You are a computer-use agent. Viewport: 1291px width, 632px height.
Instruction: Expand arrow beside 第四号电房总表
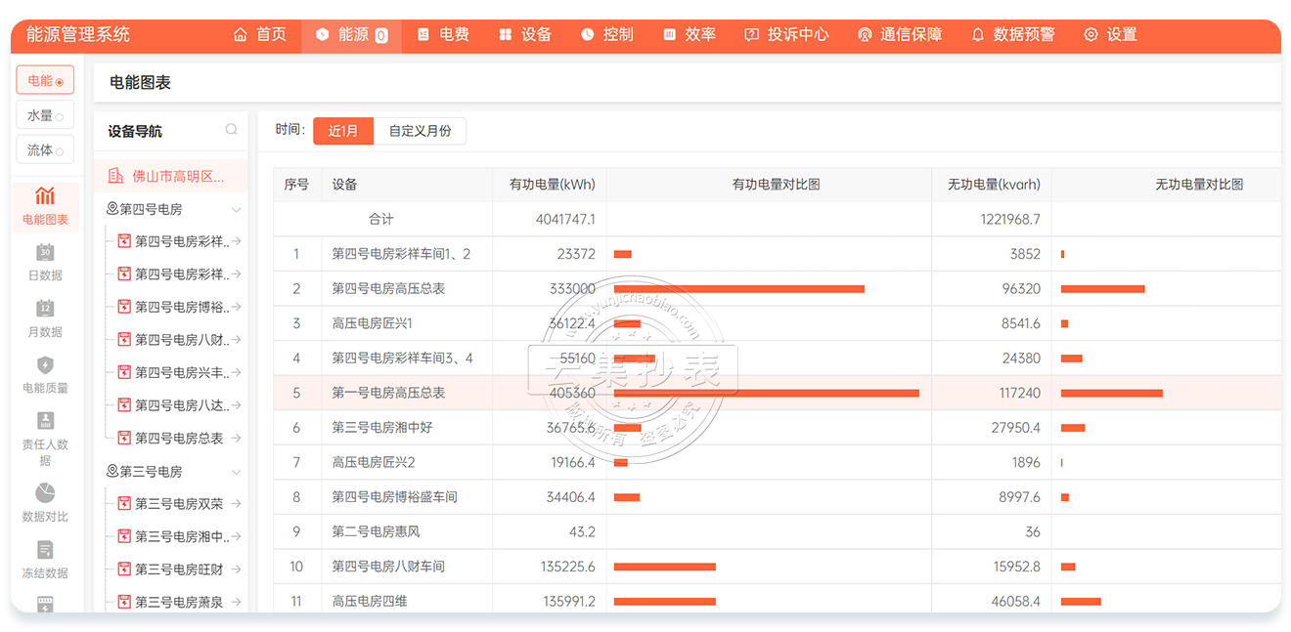pyautogui.click(x=236, y=439)
